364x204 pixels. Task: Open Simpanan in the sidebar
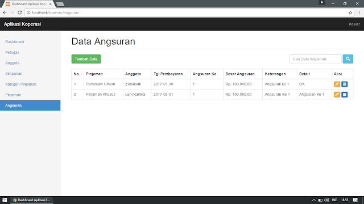[x=14, y=74]
